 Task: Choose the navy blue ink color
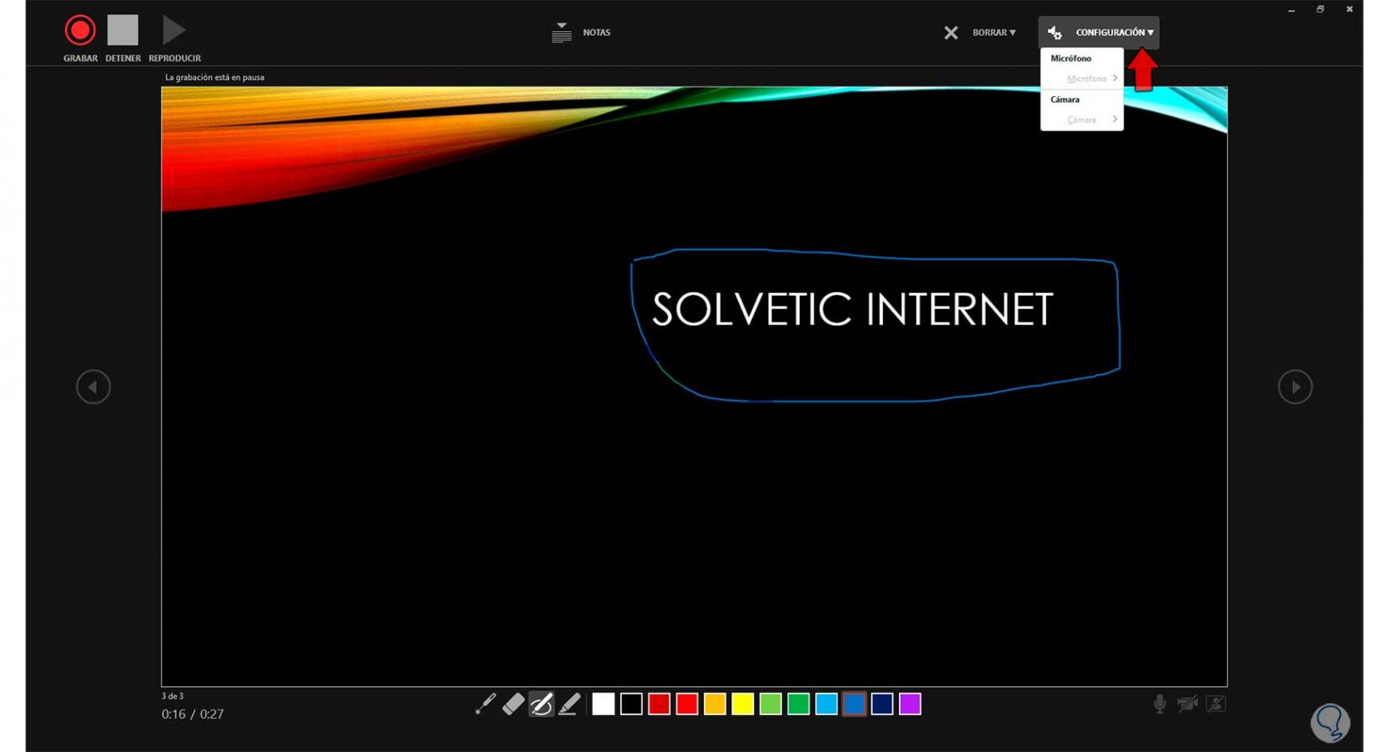881,704
